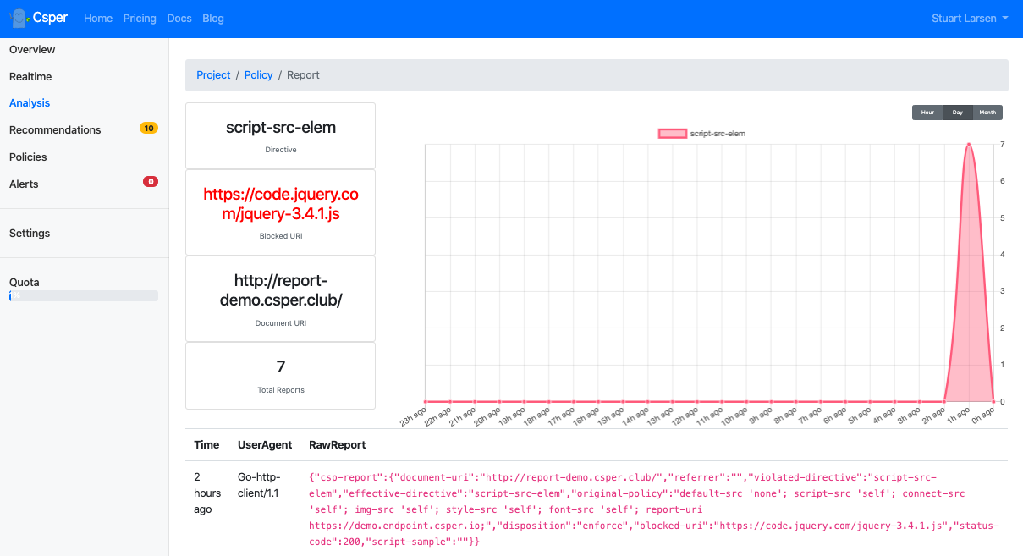Click the Csper brand name text
This screenshot has width=1023, height=556.
click(50, 18)
